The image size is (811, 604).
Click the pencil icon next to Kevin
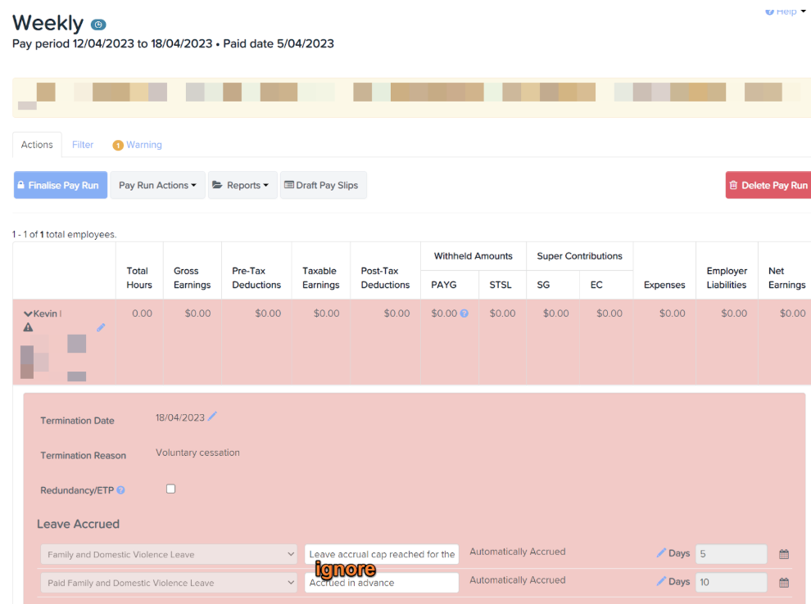pos(101,327)
